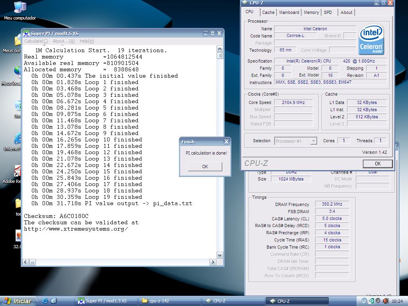This screenshot has height=306, width=408.
Task: Switch to cpu-z-142 folder taskbar button
Action: tap(169, 301)
